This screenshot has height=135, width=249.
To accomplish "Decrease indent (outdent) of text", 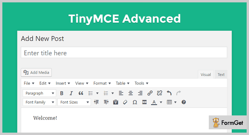I will [96, 102].
